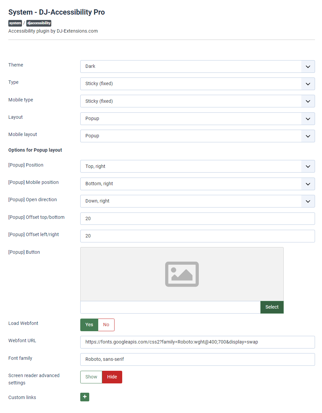This screenshot has height=413, width=322.
Task: Set Load Webfont to No
Action: tap(106, 325)
